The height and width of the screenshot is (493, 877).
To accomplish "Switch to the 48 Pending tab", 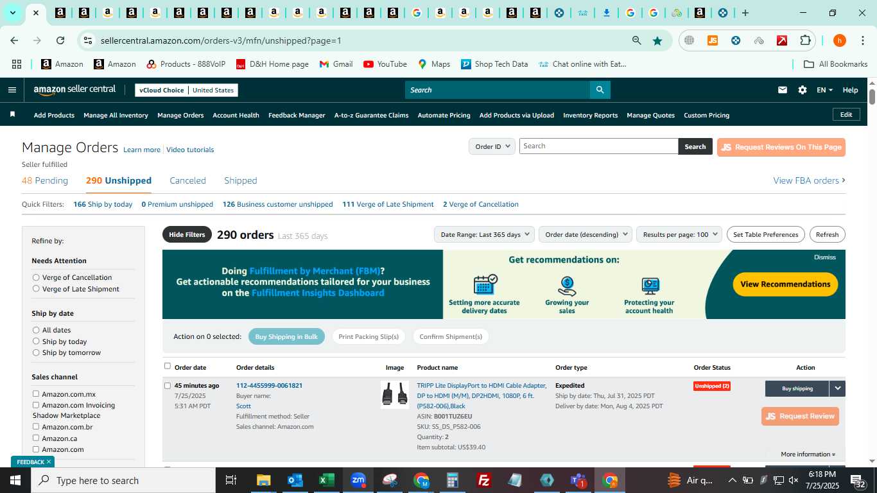I will pyautogui.click(x=45, y=180).
